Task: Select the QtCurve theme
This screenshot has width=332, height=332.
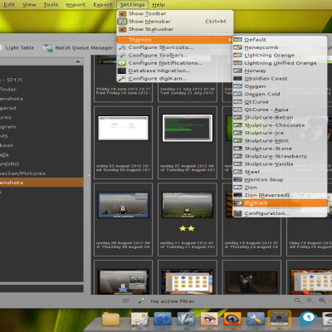Action: point(280,102)
